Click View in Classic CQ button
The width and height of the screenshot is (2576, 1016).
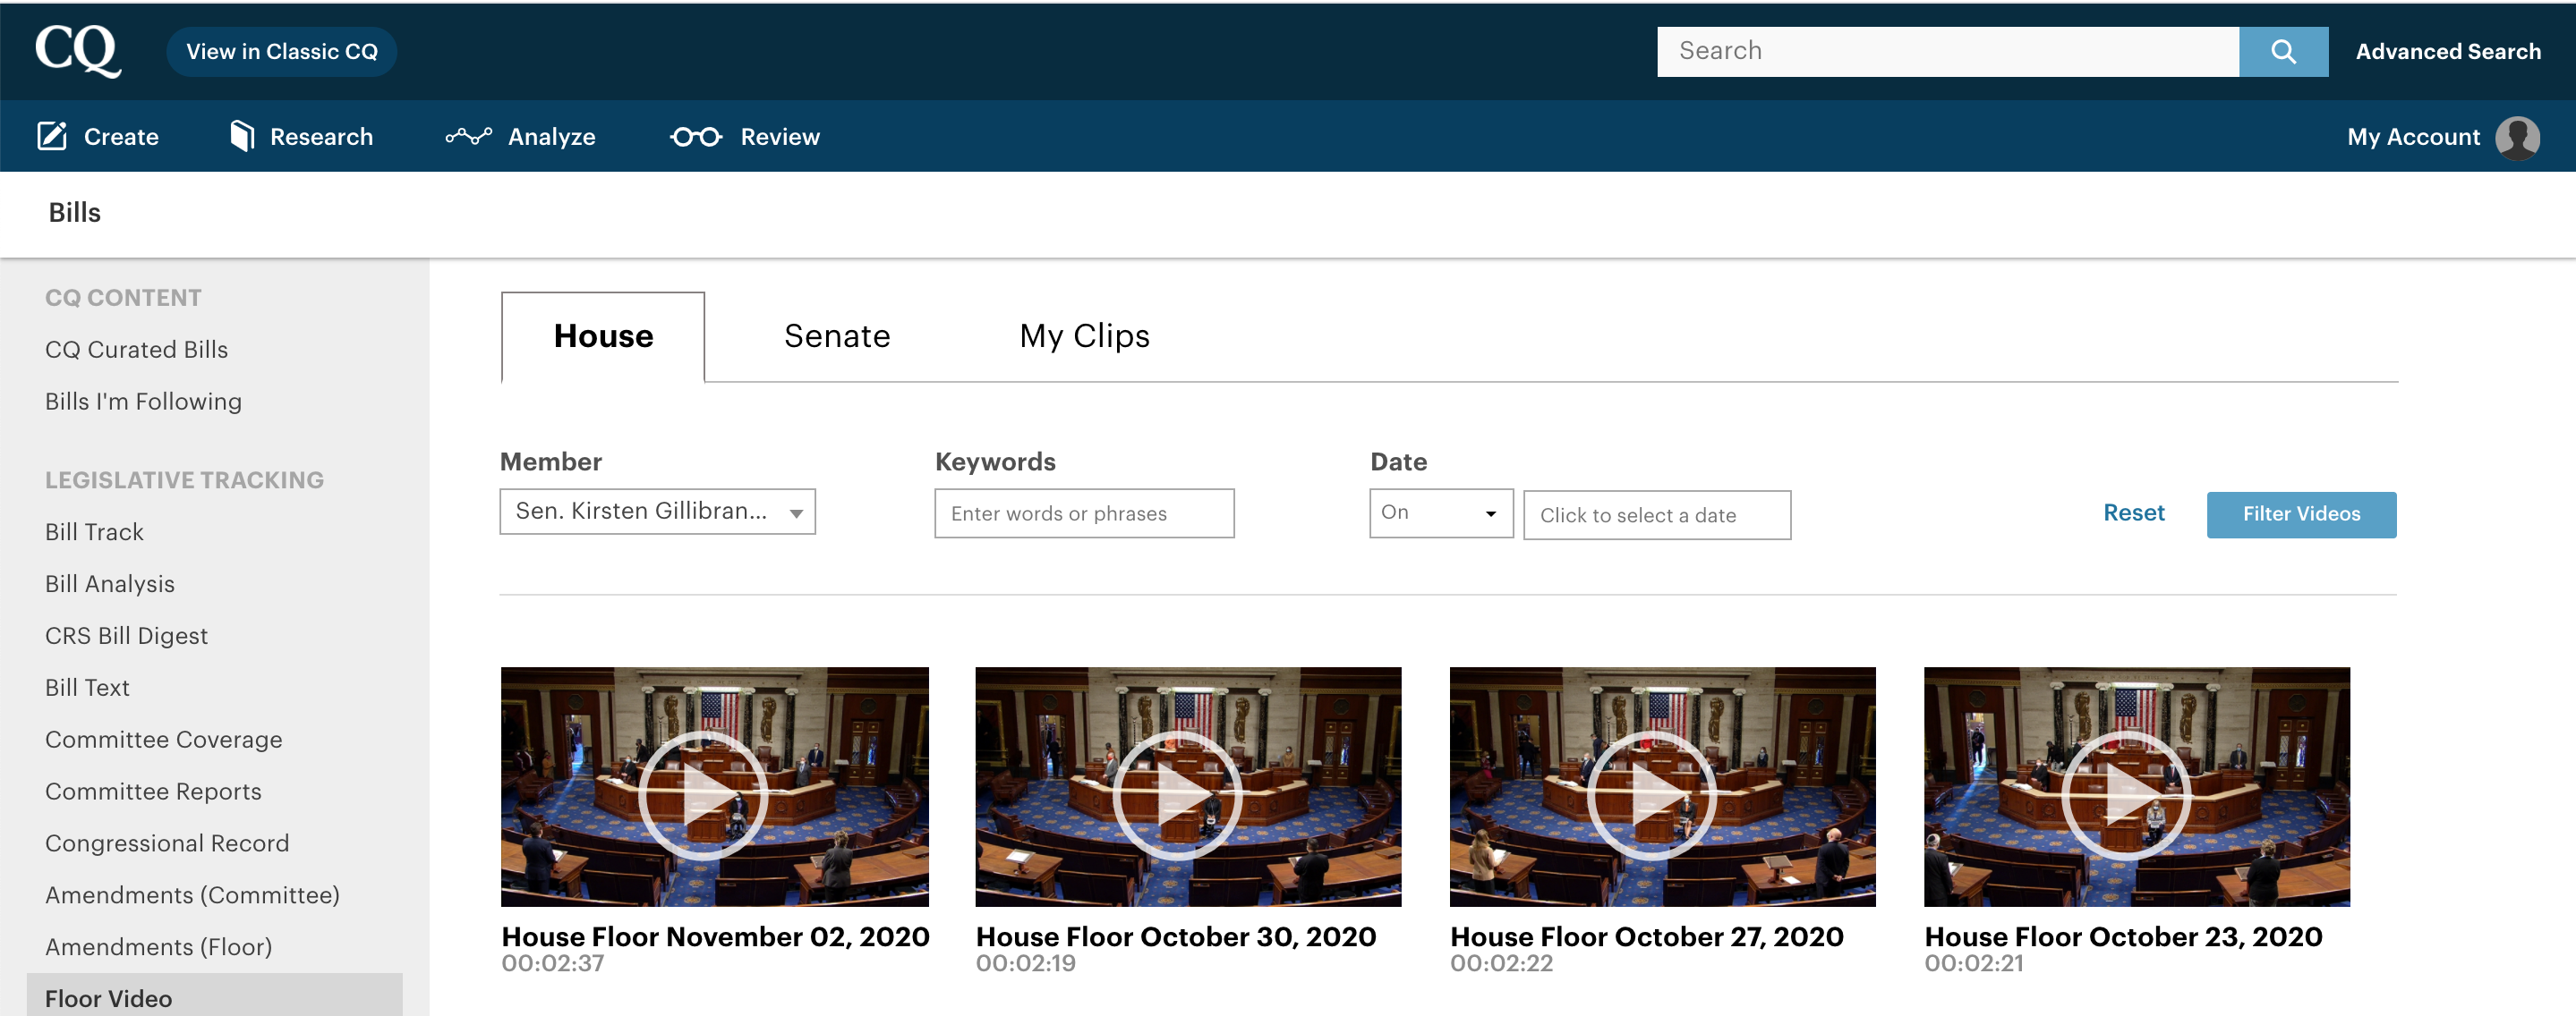(282, 52)
